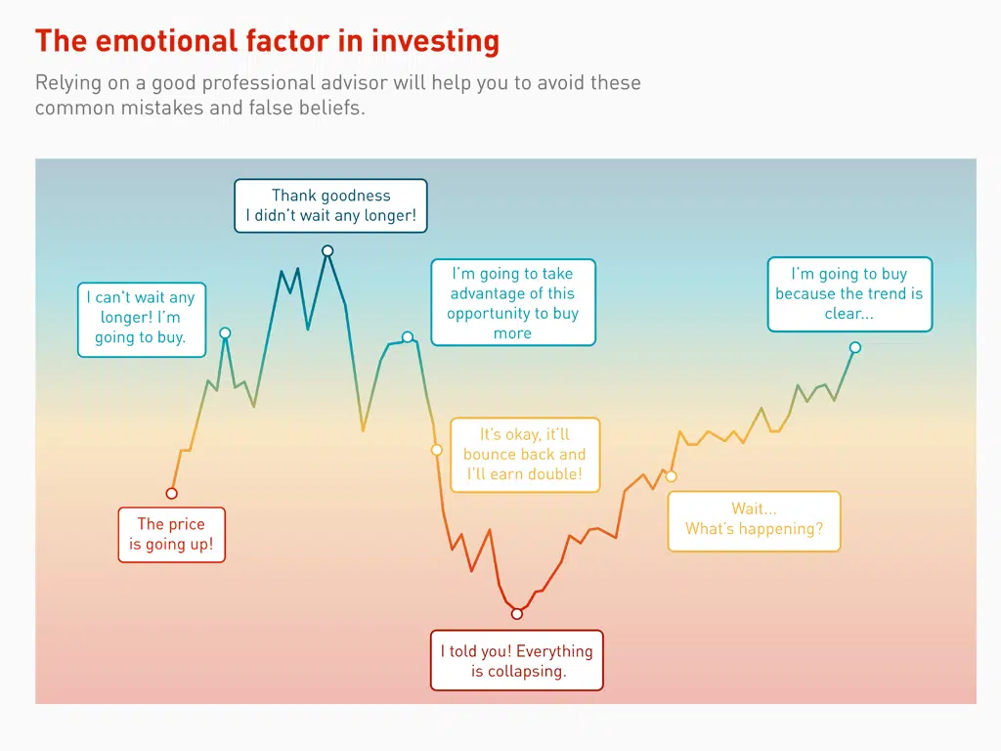Select the "I can't wait any longer!" callout
The image size is (1001, 751).
[142, 319]
